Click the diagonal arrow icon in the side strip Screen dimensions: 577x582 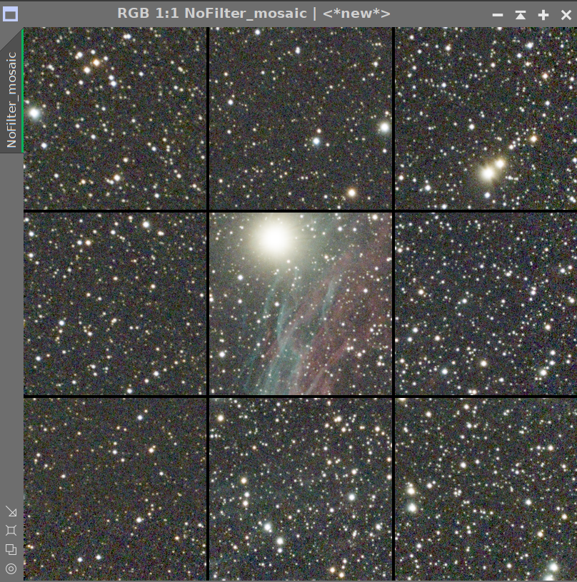[x=11, y=511]
